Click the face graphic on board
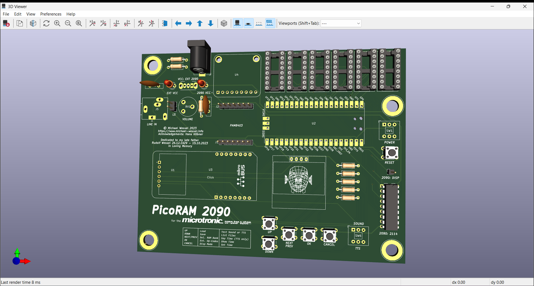This screenshot has width=534, height=286. [299, 179]
